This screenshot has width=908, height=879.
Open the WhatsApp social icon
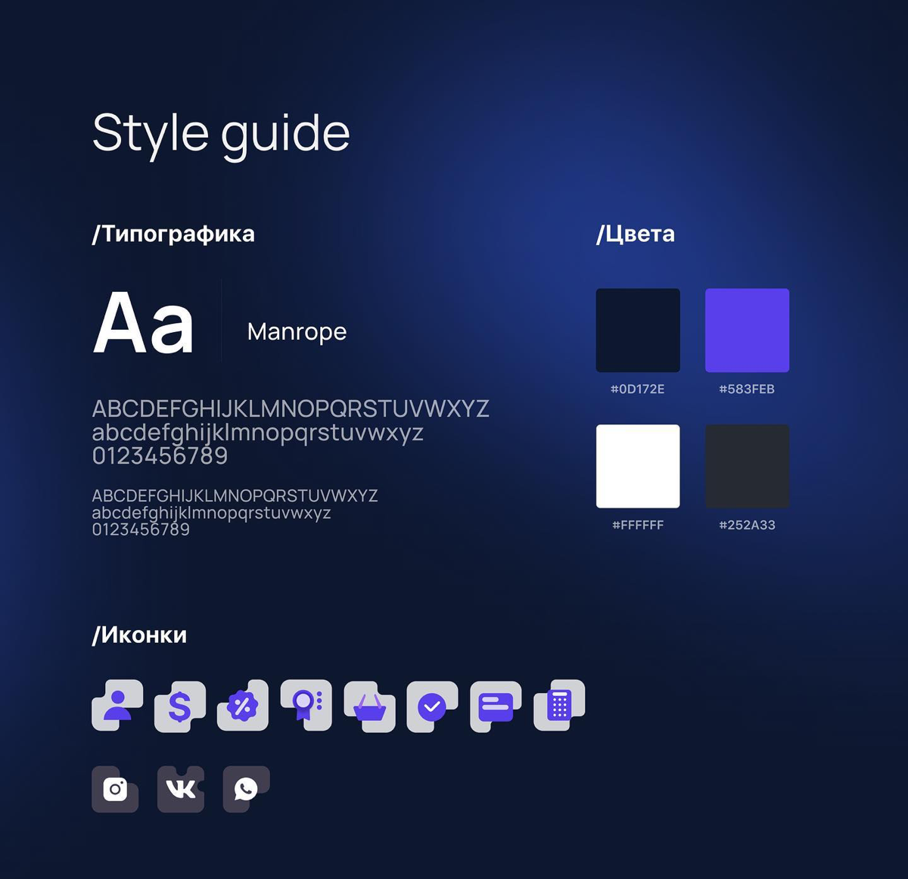coord(246,789)
